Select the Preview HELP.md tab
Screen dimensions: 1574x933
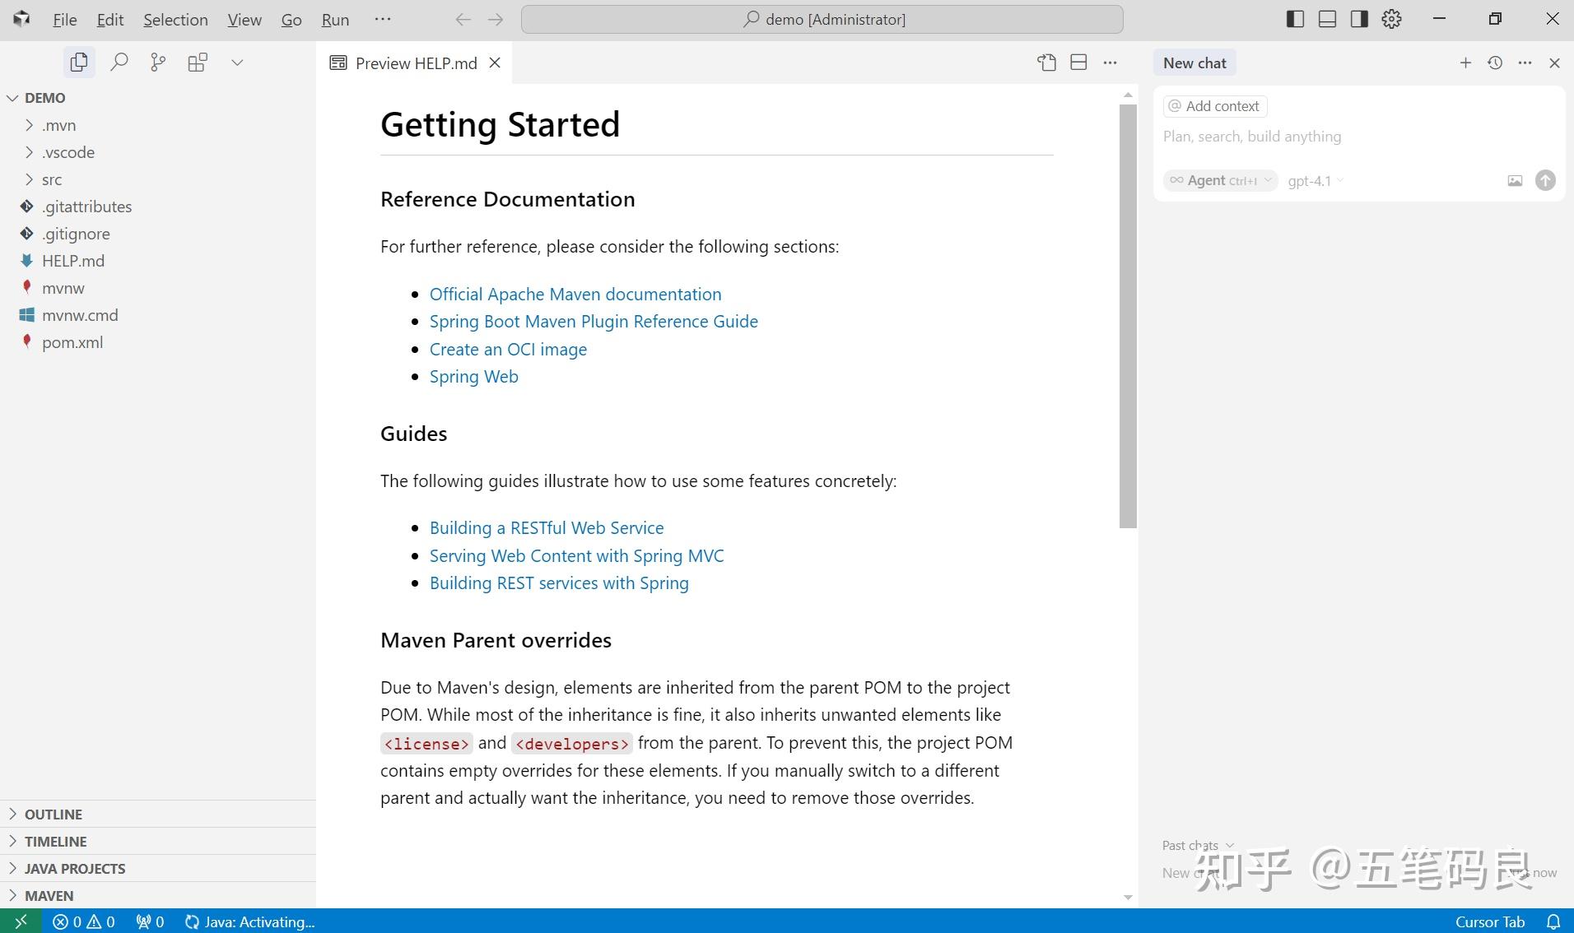pos(415,63)
